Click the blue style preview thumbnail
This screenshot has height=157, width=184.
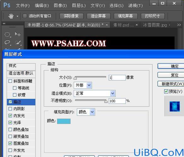[x=175, y=107]
